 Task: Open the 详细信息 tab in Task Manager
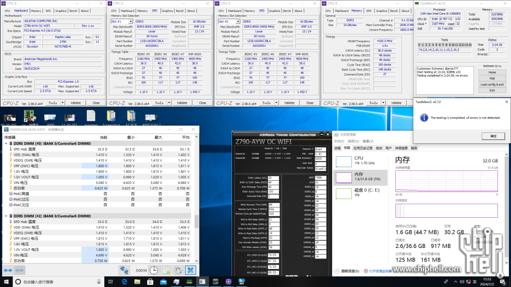click(401, 148)
